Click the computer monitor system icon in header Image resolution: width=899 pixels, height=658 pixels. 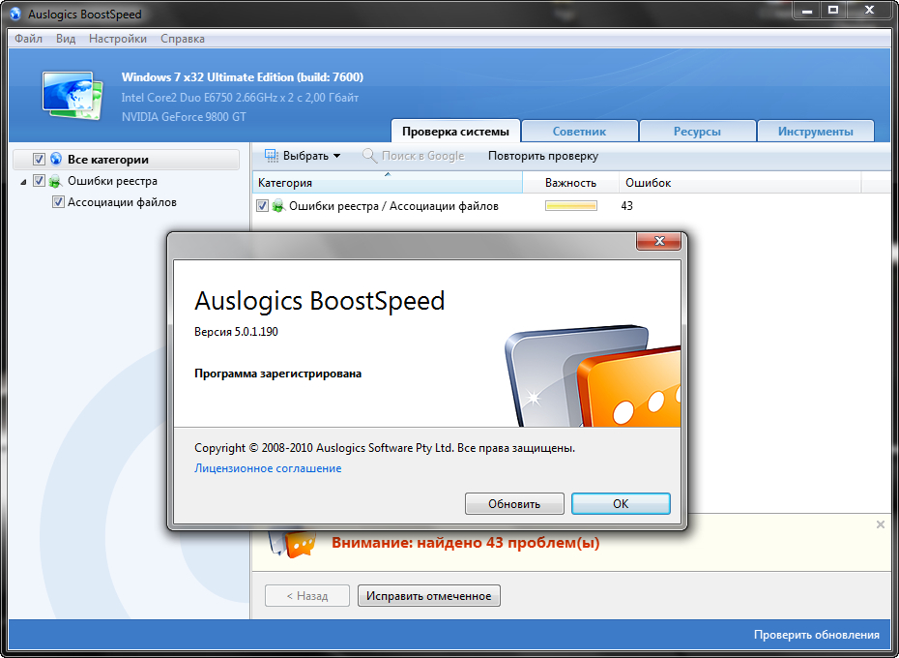[72, 95]
